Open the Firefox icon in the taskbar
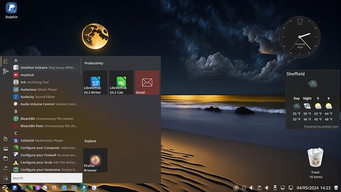Image resolution: width=341 pixels, height=192 pixels. click(x=54, y=188)
